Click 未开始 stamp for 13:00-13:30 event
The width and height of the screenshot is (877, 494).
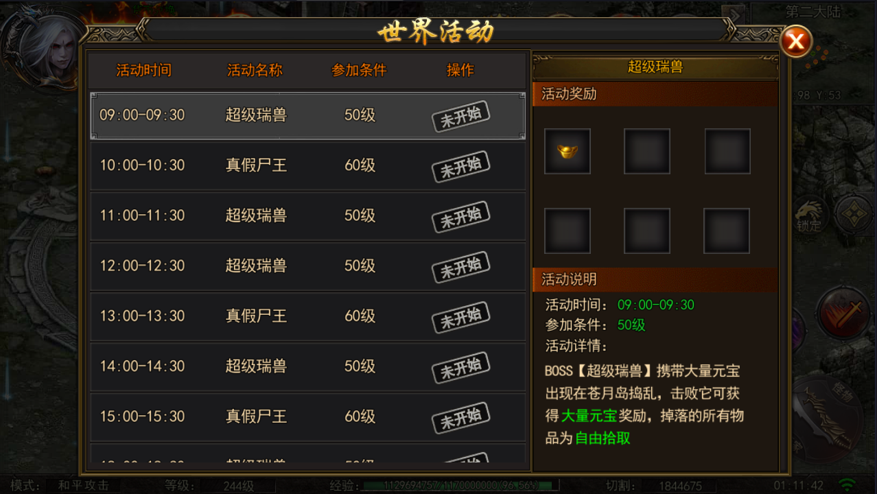pyautogui.click(x=460, y=316)
